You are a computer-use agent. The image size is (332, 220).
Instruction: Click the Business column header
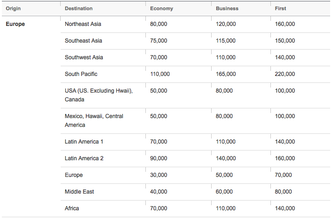point(227,8)
